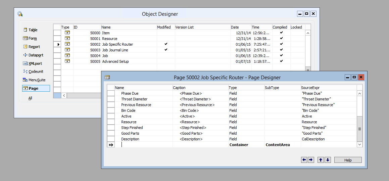Image resolution: width=389 pixels, height=181 pixels.
Task: Indent control left with left arrow button
Action: pyautogui.click(x=304, y=160)
